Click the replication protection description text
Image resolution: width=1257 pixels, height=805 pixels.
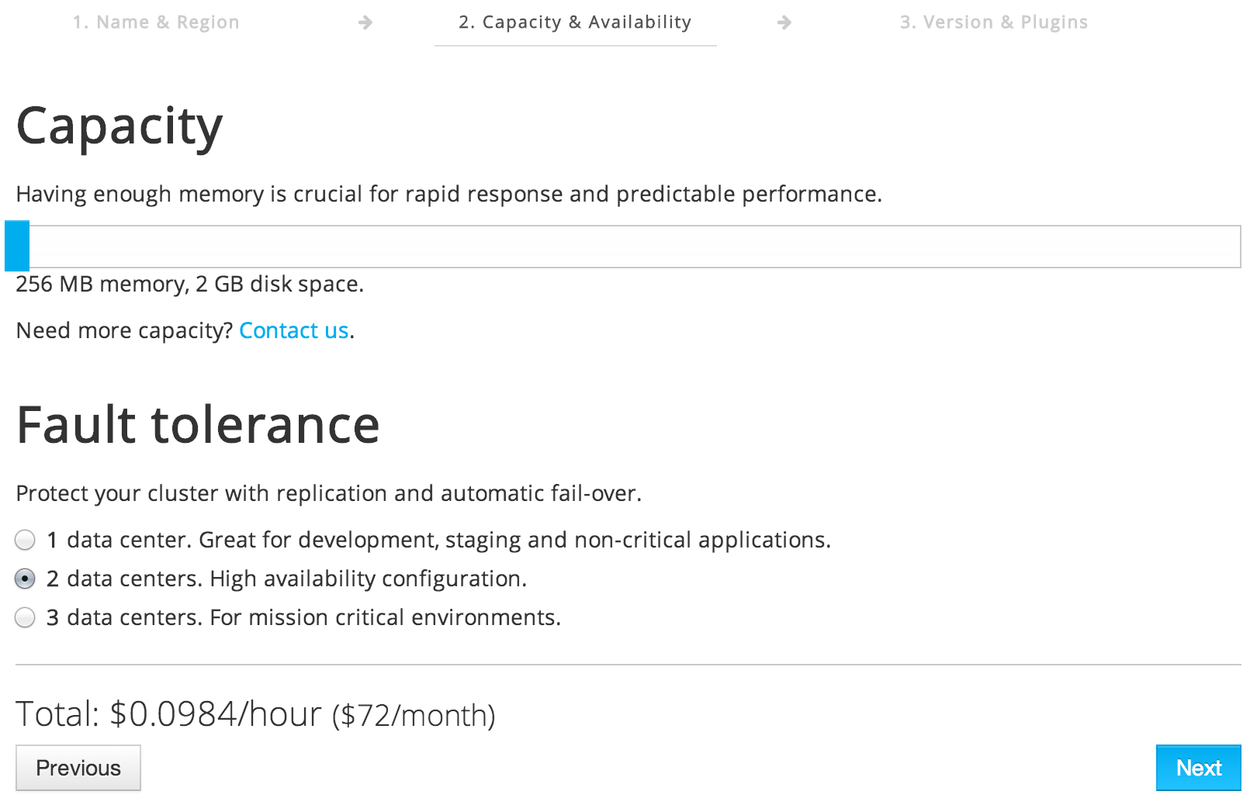click(x=330, y=493)
